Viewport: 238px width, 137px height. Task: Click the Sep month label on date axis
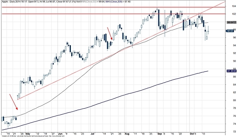coord(160,134)
